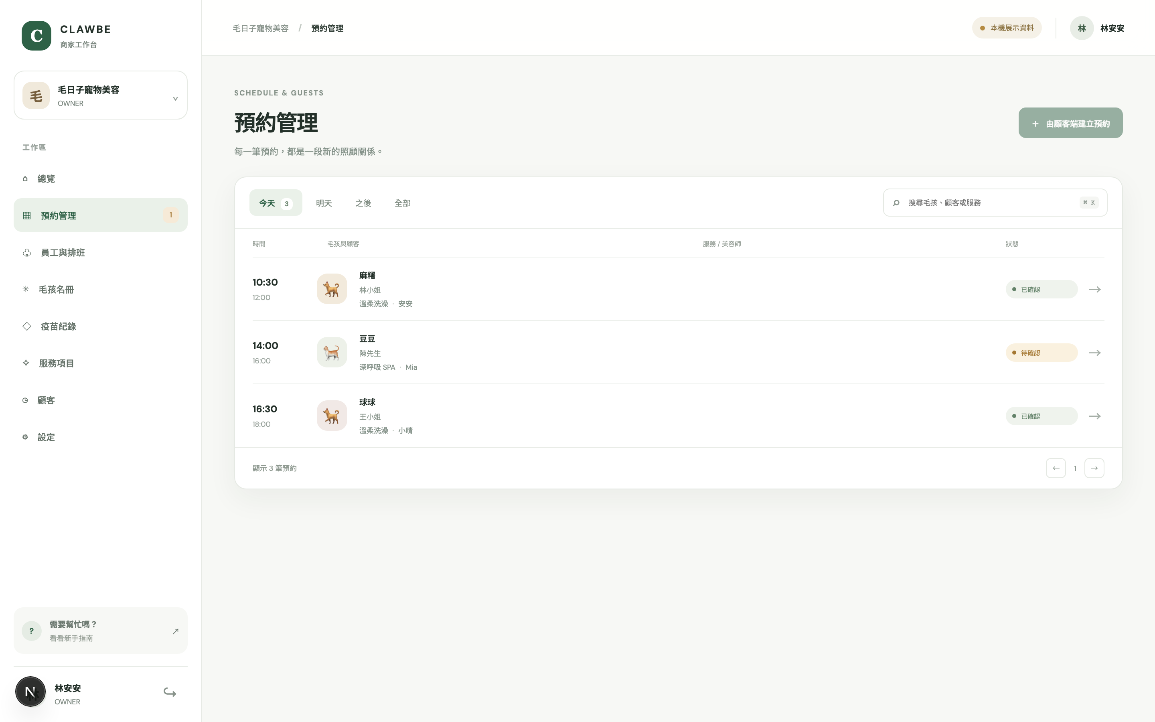Viewport: 1155px width, 722px height.
Task: Open arrow for 麻糬 10:30 appointment
Action: 1094,289
